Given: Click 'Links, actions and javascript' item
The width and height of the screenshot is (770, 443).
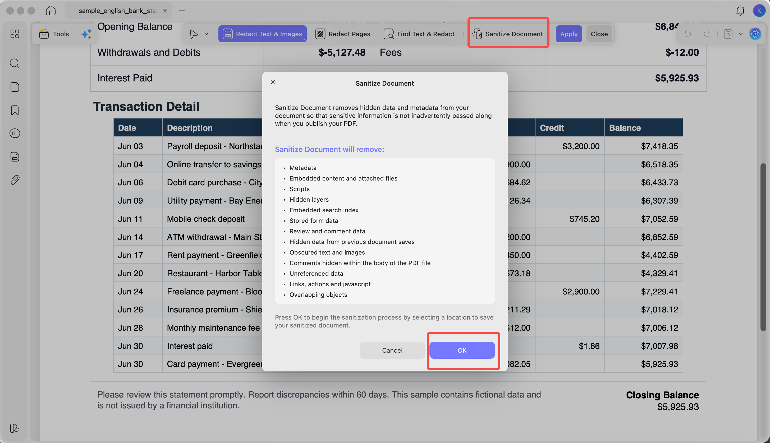Looking at the screenshot, I should (330, 284).
